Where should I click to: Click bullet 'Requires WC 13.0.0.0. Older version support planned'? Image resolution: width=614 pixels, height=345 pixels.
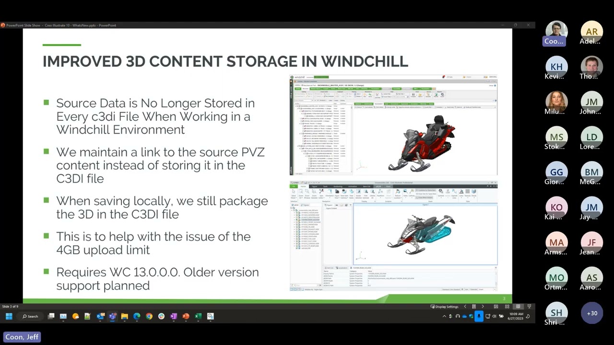pos(157,279)
